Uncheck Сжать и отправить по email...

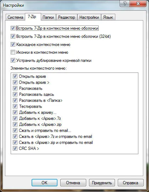point(15,130)
